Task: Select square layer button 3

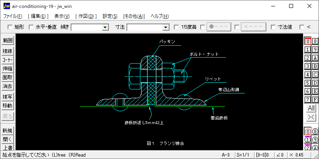Action: coord(307,66)
